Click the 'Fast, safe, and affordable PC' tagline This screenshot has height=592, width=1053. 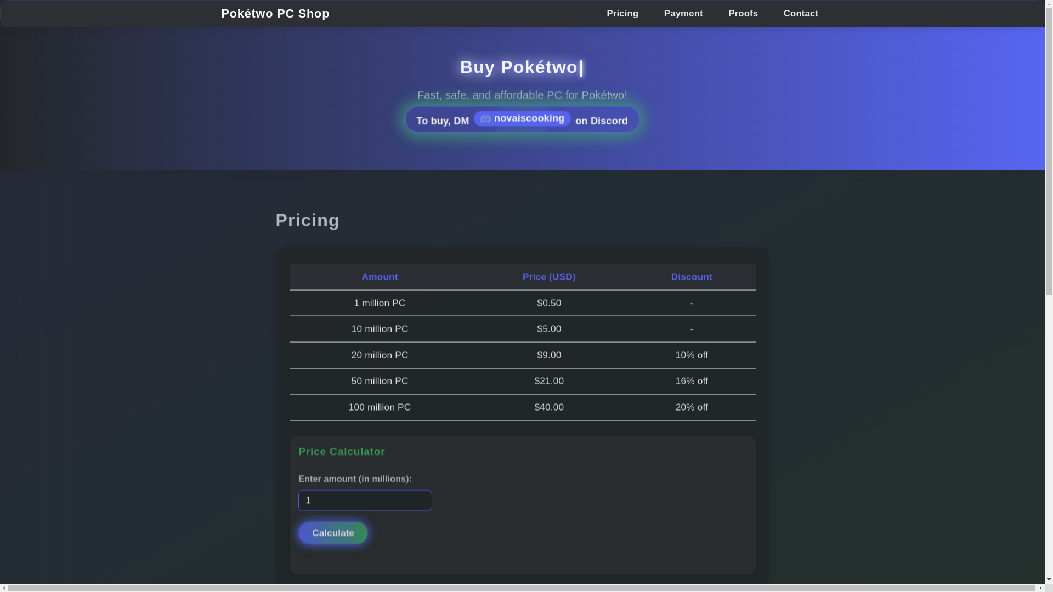522,95
